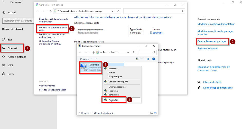Click the Rechercher un paramètre search field
Viewport: 242px width, 129px height.
18,20
